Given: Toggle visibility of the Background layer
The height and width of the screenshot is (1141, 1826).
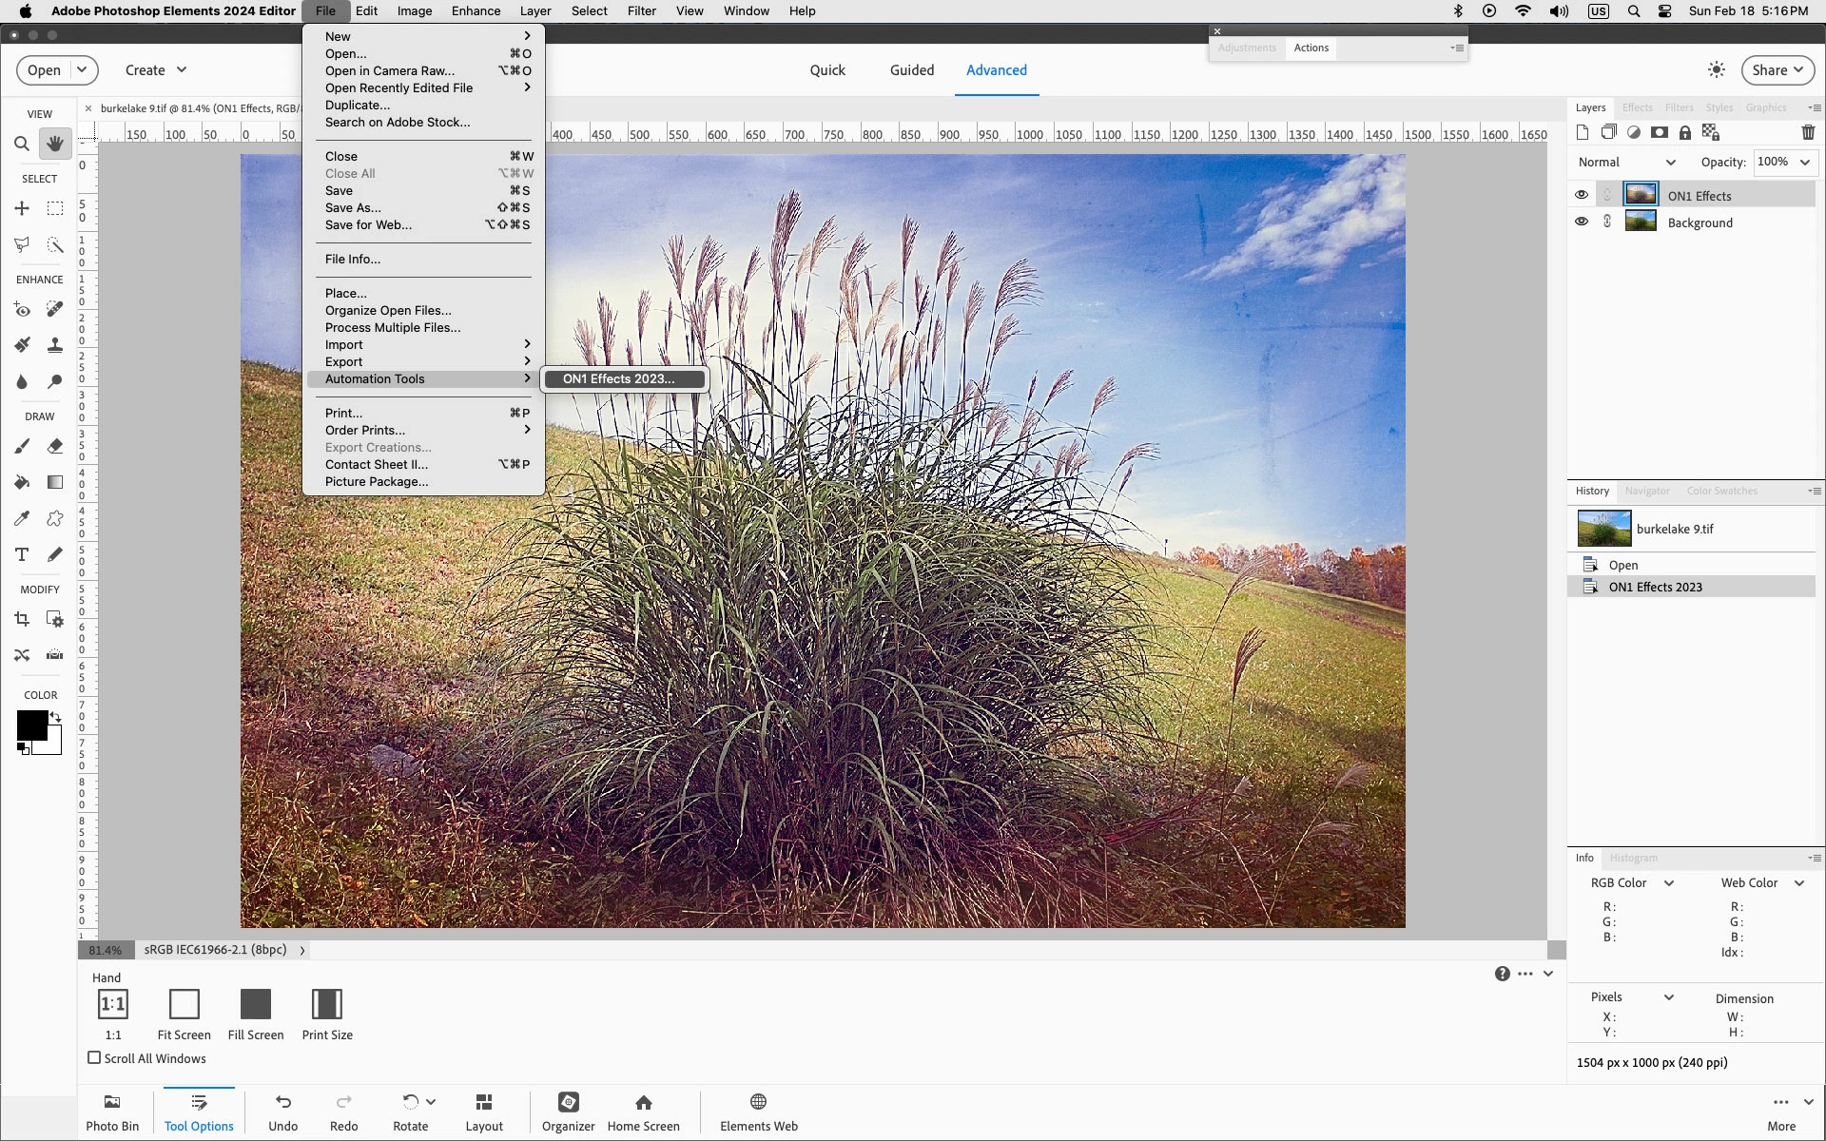Looking at the screenshot, I should tap(1581, 222).
